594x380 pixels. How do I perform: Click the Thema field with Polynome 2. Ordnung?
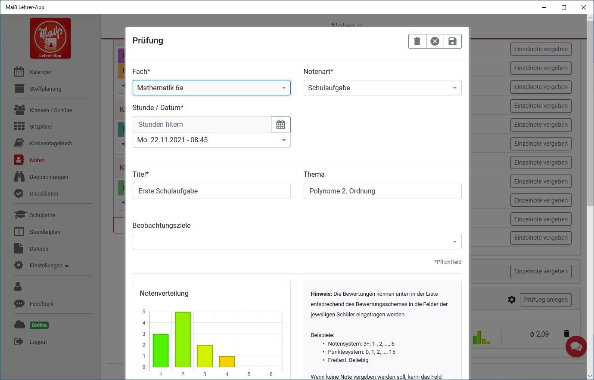pos(383,191)
